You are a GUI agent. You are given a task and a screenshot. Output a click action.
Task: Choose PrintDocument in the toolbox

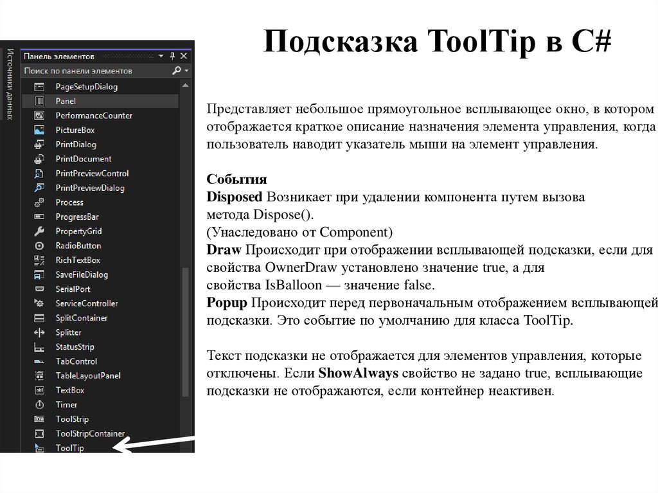point(84,159)
